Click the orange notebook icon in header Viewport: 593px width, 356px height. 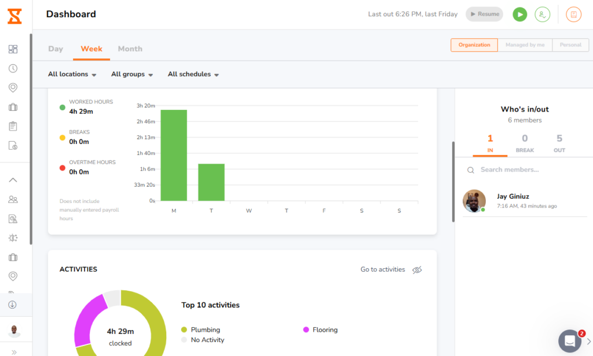pyautogui.click(x=573, y=14)
